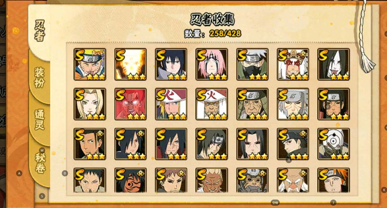This screenshot has width=387, height=208.
Task: Open the gas-masked Hanzo ninja card
Action: click(252, 180)
